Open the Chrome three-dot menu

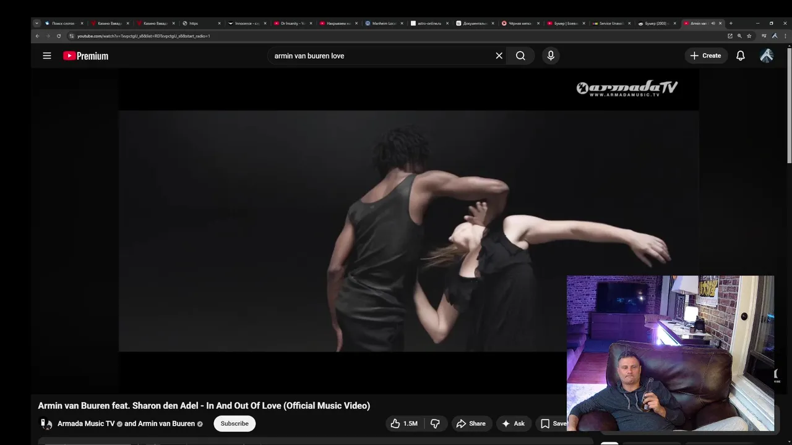786,36
